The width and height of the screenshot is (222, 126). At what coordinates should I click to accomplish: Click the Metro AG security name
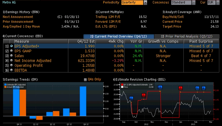pos(9,2)
